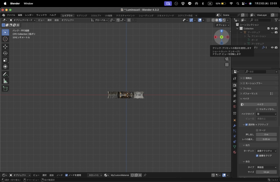The height and width of the screenshot is (182, 280).
Task: Open the ベイクタイプ dropdown showing 影
Action: 266,114
